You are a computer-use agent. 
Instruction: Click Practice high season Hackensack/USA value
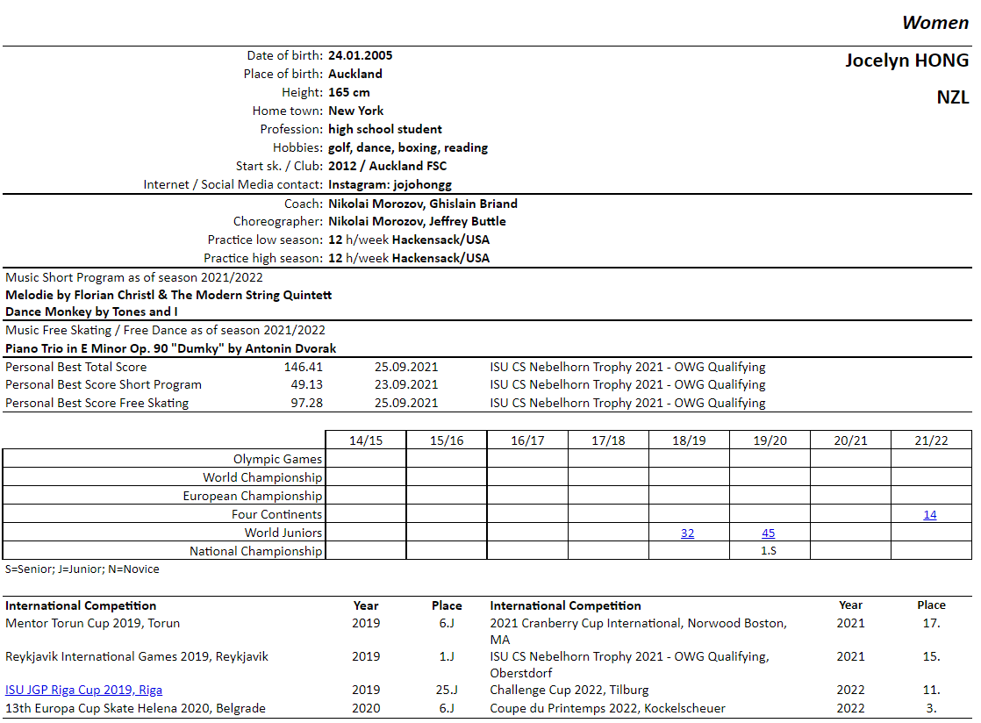(x=440, y=258)
